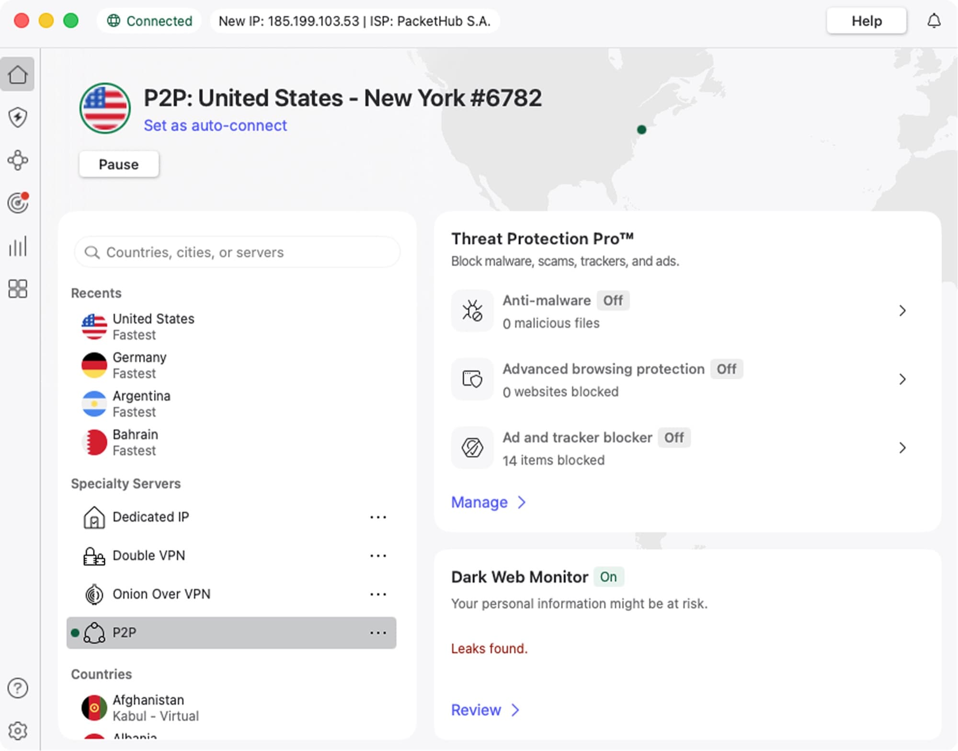This screenshot has width=958, height=751.
Task: Click the Germany flag in Recents
Action: (x=94, y=365)
